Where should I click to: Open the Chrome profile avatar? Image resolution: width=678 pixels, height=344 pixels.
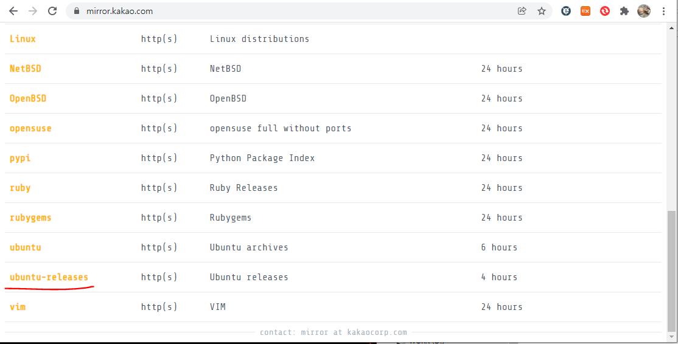tap(644, 11)
